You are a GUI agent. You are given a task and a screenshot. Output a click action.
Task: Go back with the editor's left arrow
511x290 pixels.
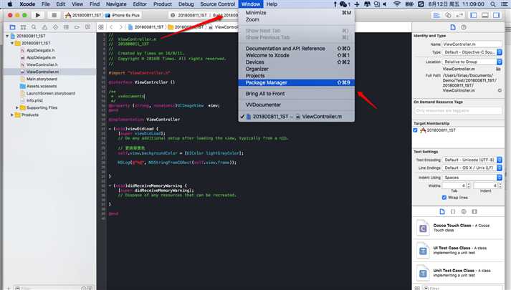pos(112,27)
